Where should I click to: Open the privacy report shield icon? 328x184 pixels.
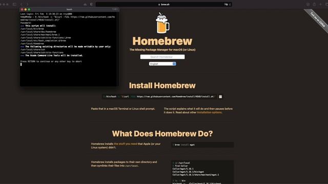tap(92, 4)
